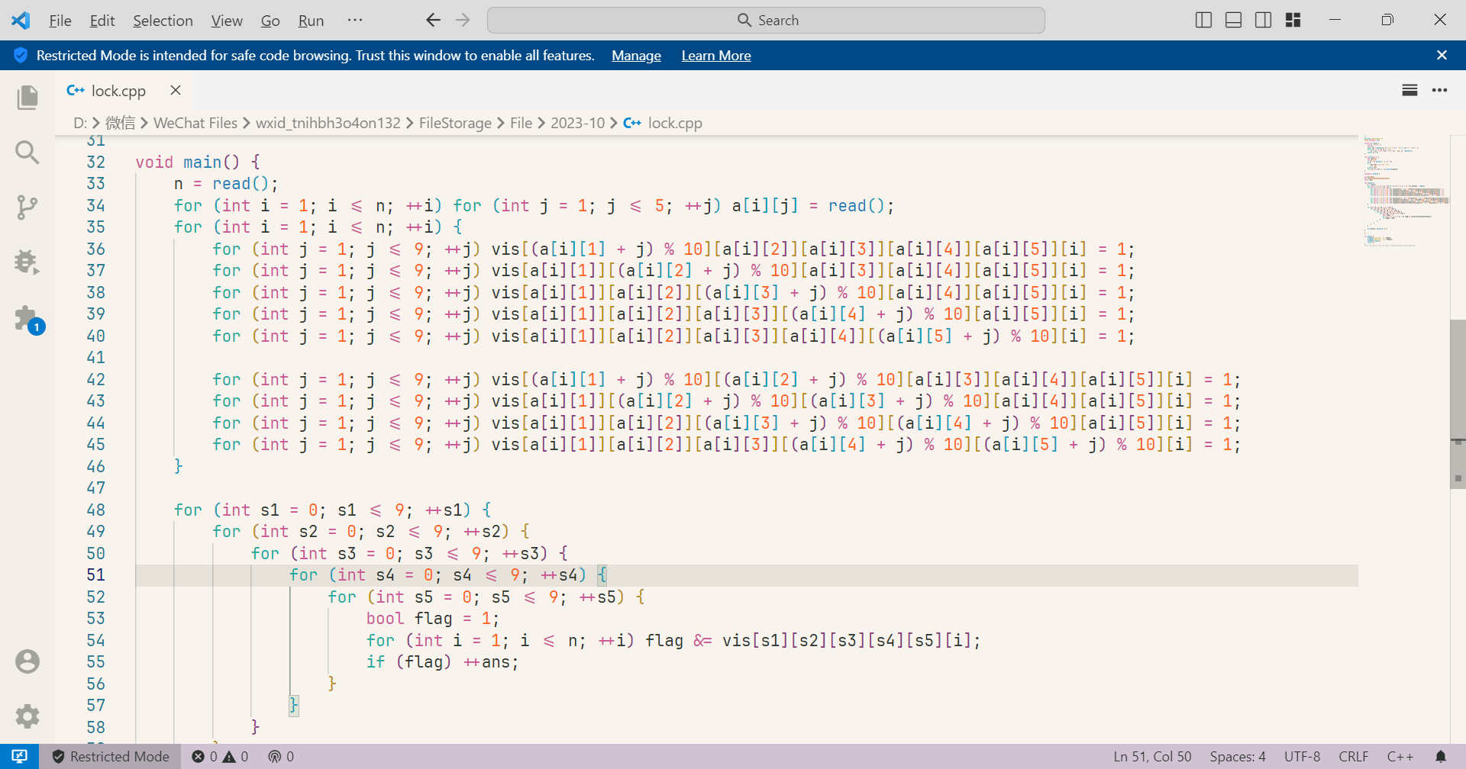Open the Run and Debug view

point(27,262)
